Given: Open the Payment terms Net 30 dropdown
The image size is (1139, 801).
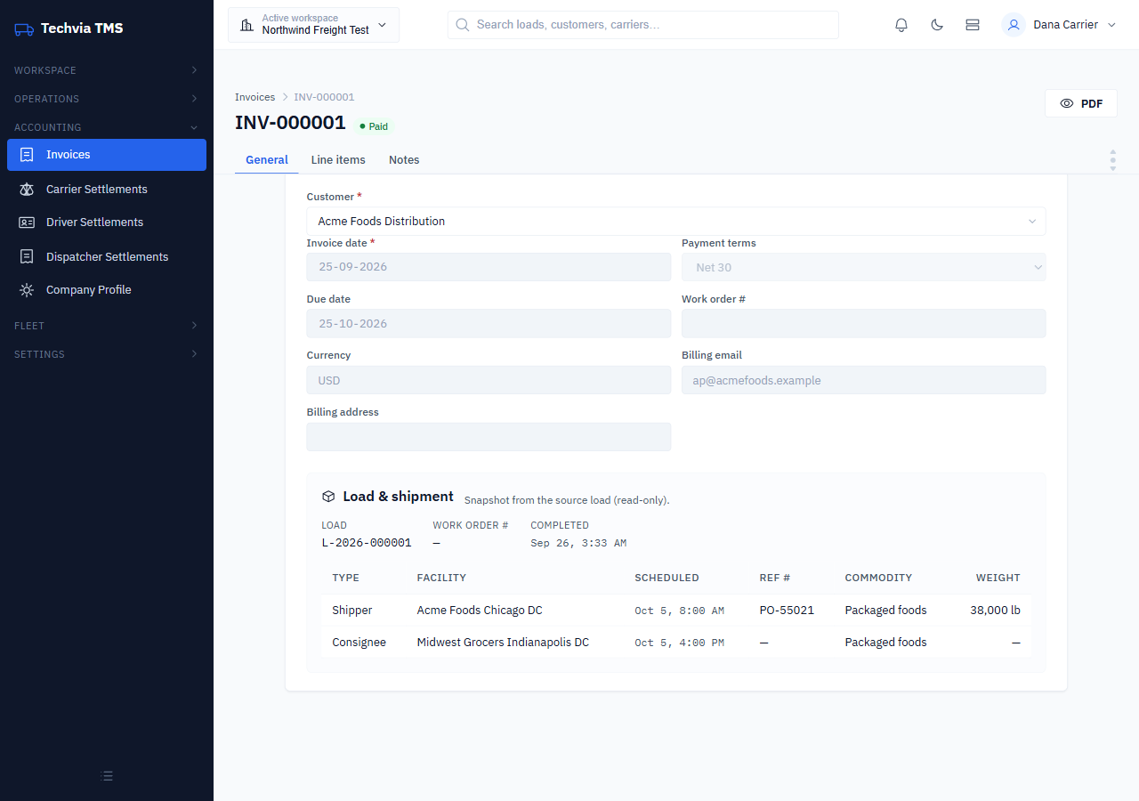Looking at the screenshot, I should pyautogui.click(x=864, y=267).
